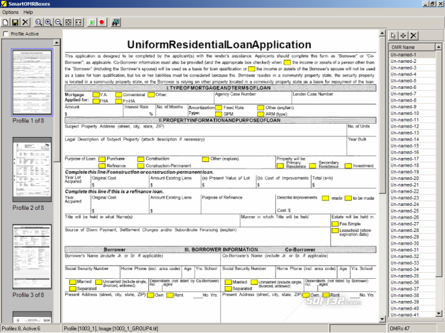Click the yellow OMR box beside FHA
The width and height of the screenshot is (445, 333).
pyautogui.click(x=97, y=101)
